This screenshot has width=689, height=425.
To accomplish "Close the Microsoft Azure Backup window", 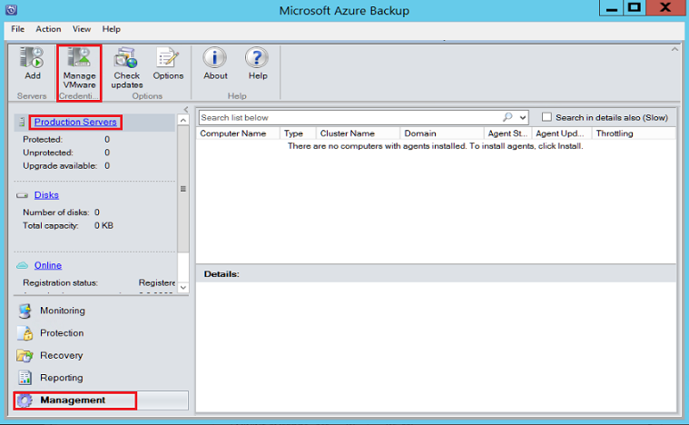I will (x=665, y=8).
